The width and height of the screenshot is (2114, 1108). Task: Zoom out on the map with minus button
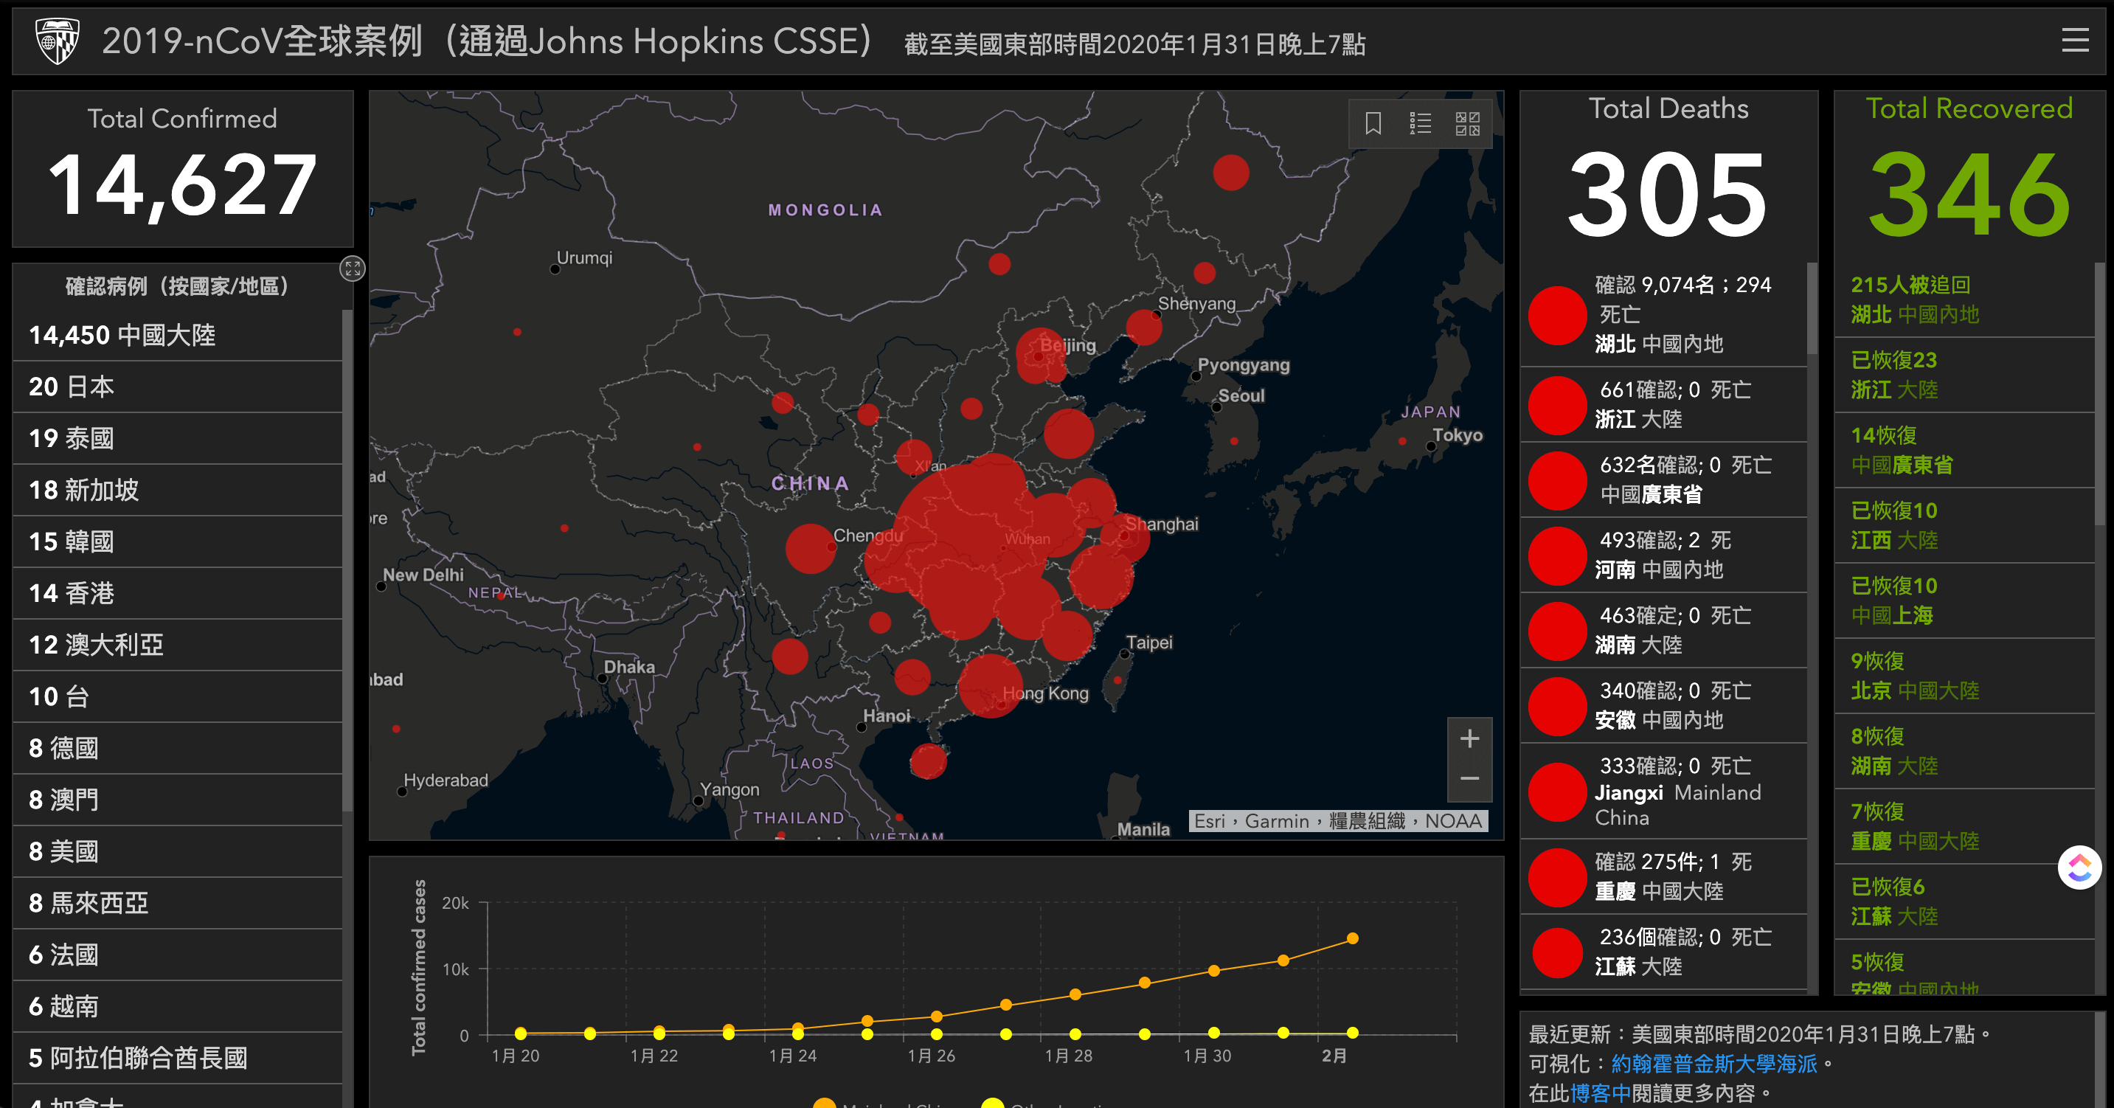point(1469,779)
